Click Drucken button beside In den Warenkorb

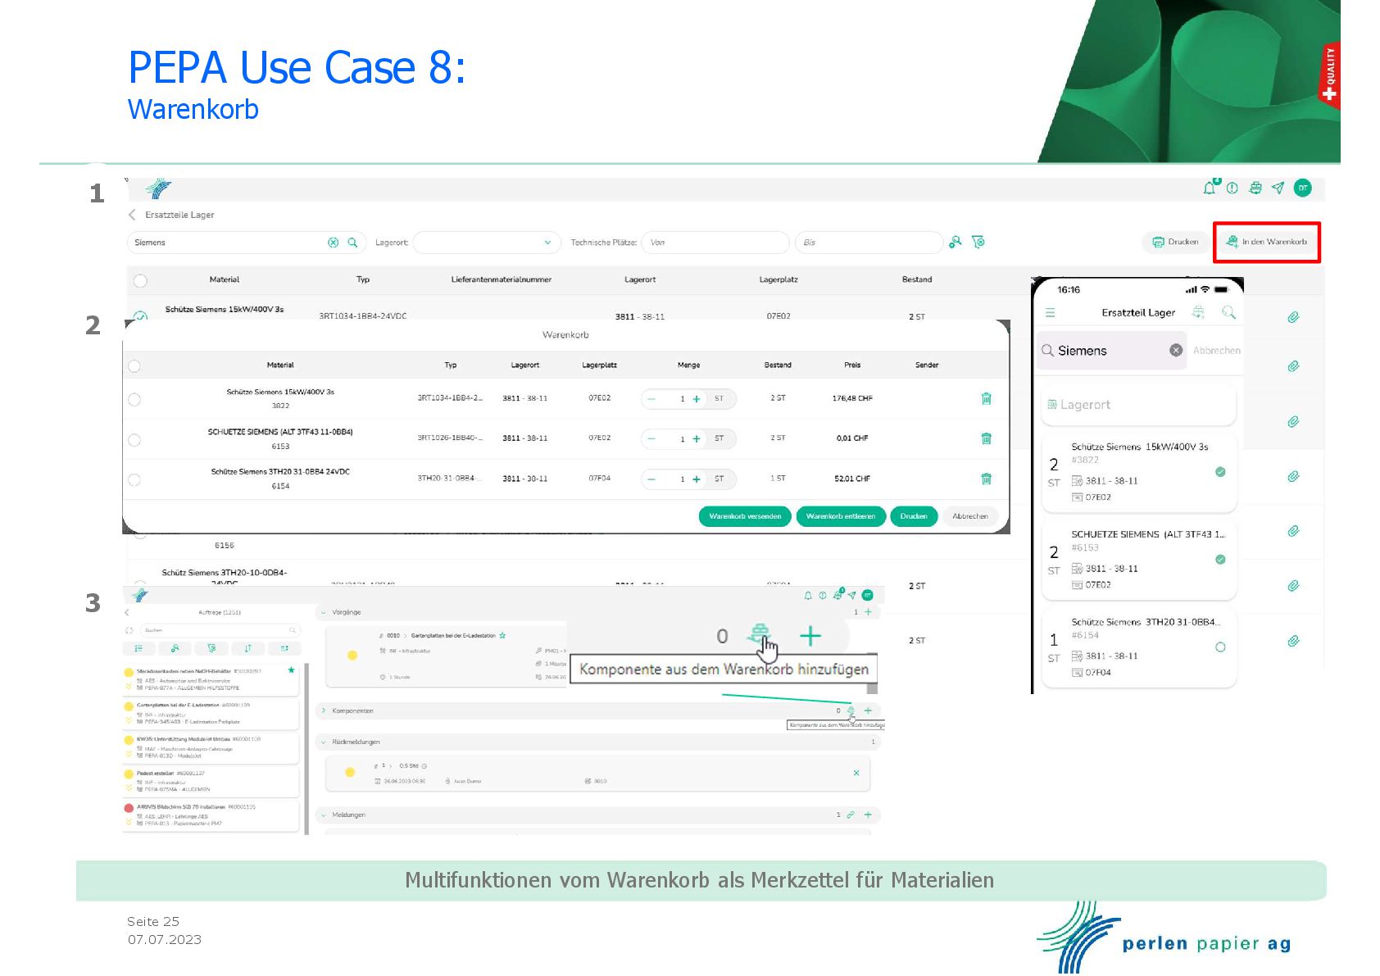(x=1175, y=242)
